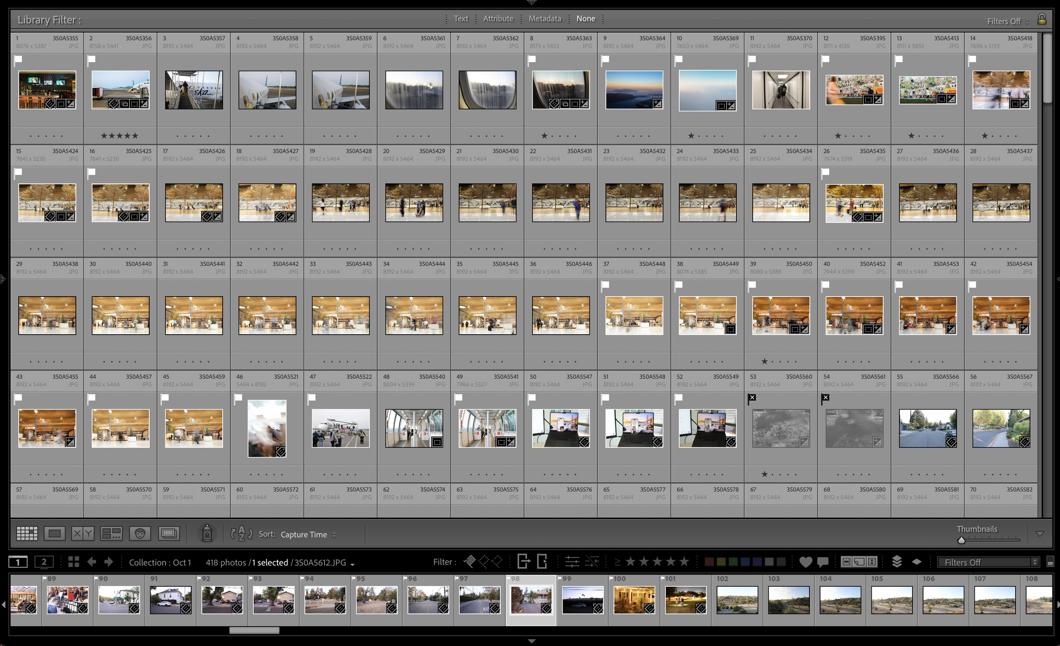
Task: Toggle filmstrip filter on/off switch
Action: (1050, 562)
